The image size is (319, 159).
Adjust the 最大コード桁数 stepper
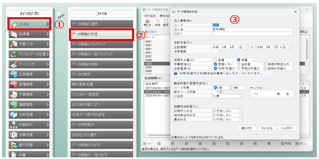point(221,92)
